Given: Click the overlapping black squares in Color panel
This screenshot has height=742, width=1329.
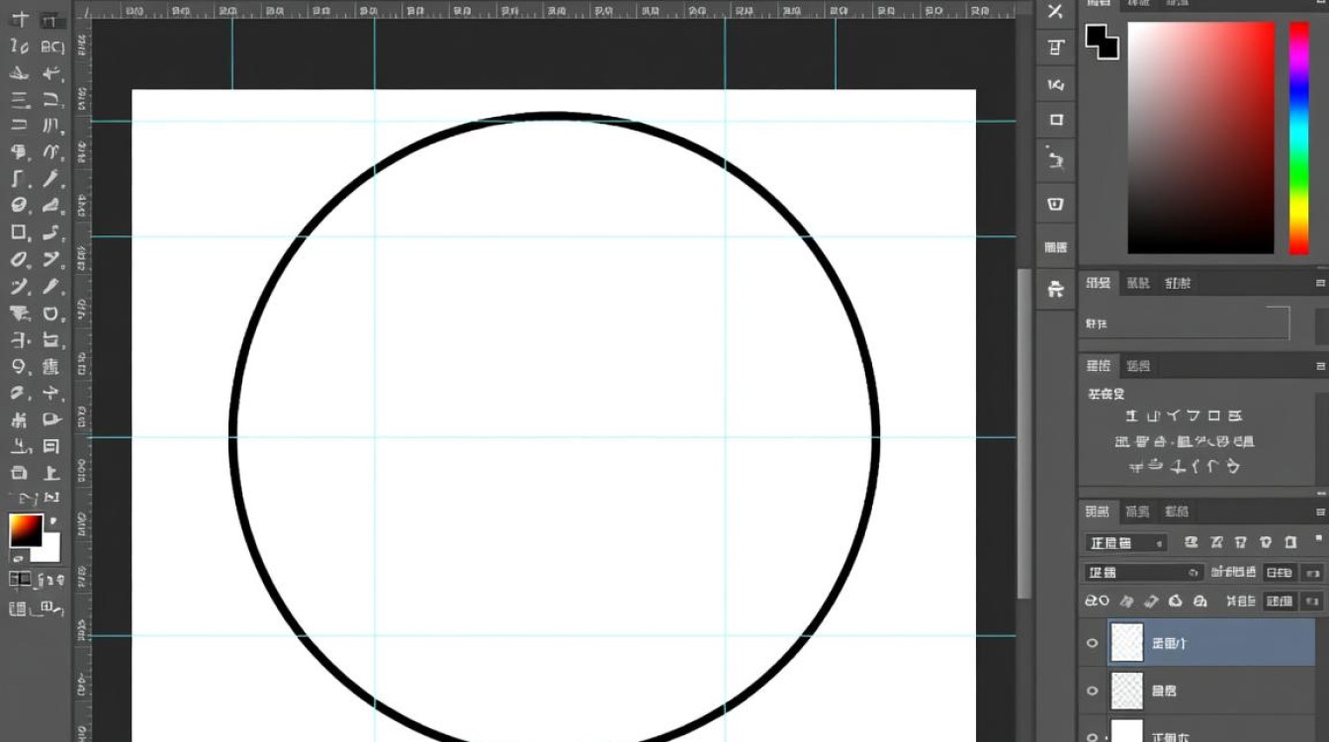Looking at the screenshot, I should (x=1102, y=42).
